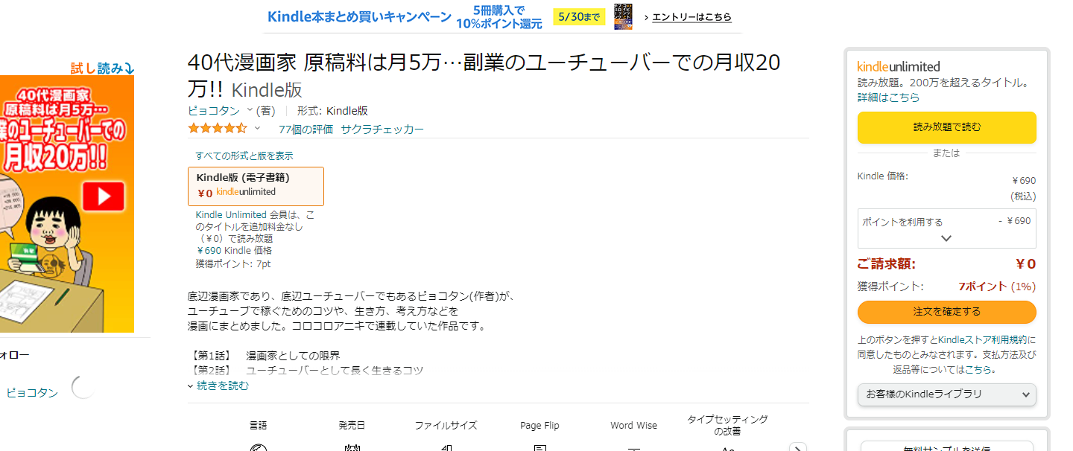The image size is (1073, 451).
Task: Click the Word Wise detail icon
Action: point(633,447)
